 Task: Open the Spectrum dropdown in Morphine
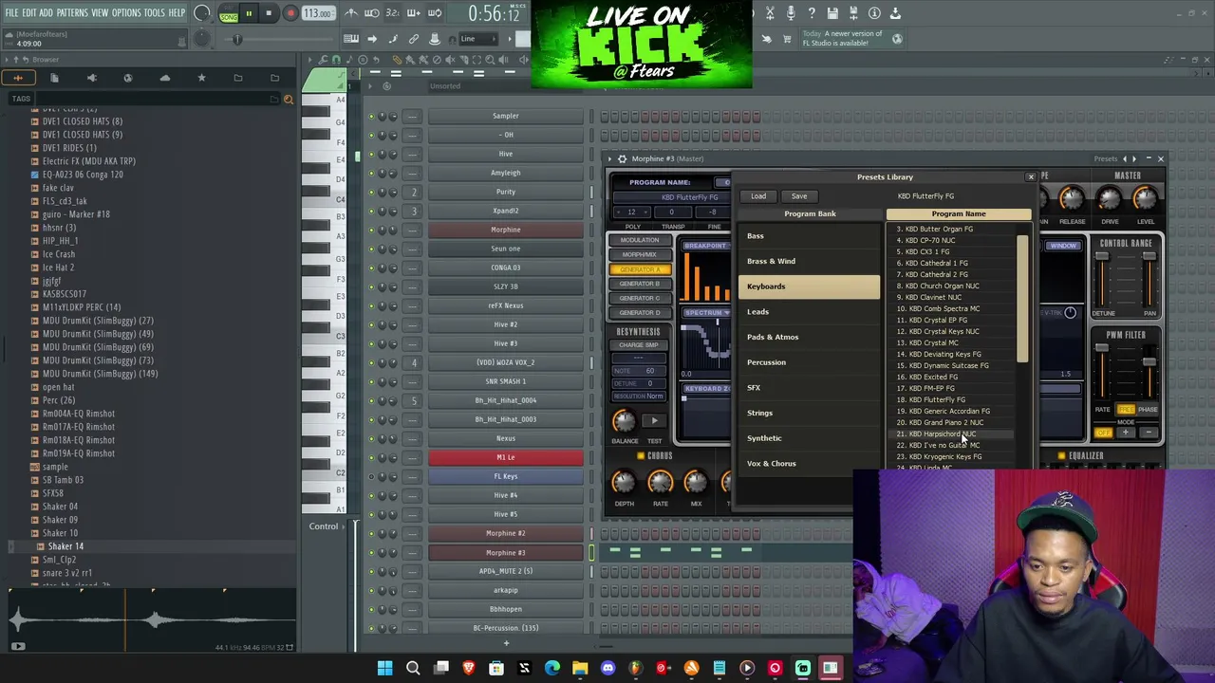(706, 313)
